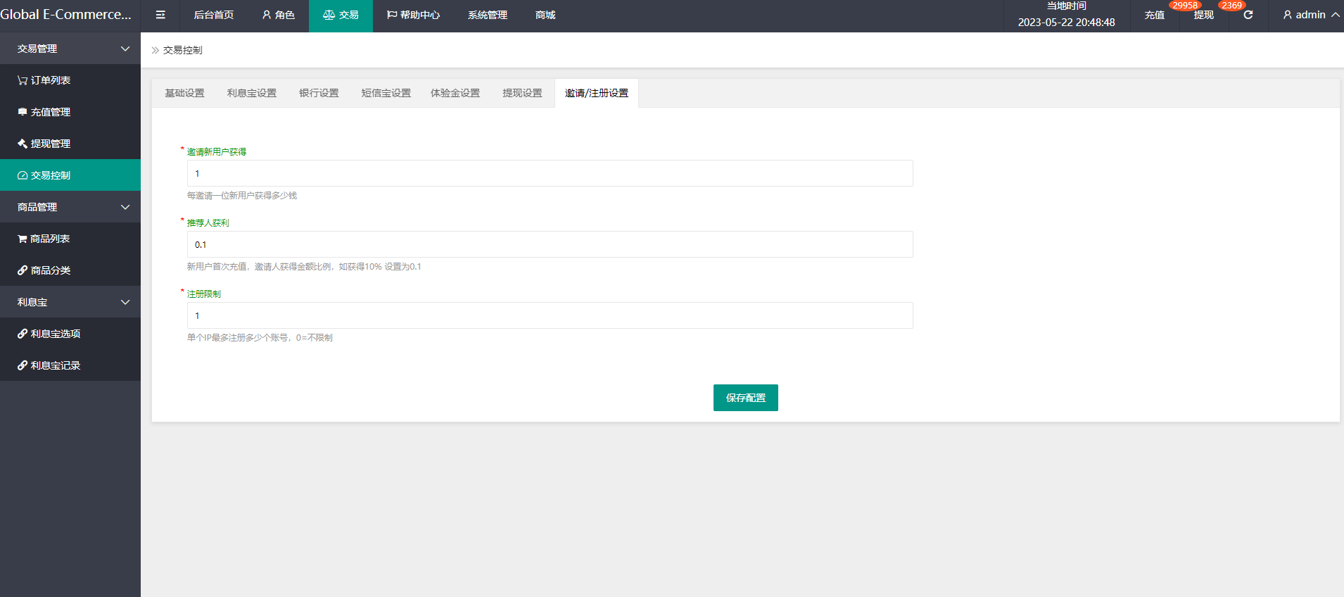Screen dimensions: 1344x597
Task: Click the flag icon on 帮助中心
Action: coord(392,15)
